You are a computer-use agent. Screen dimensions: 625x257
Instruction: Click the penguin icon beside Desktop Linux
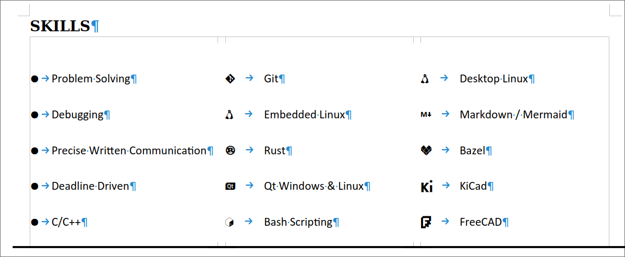coord(425,79)
